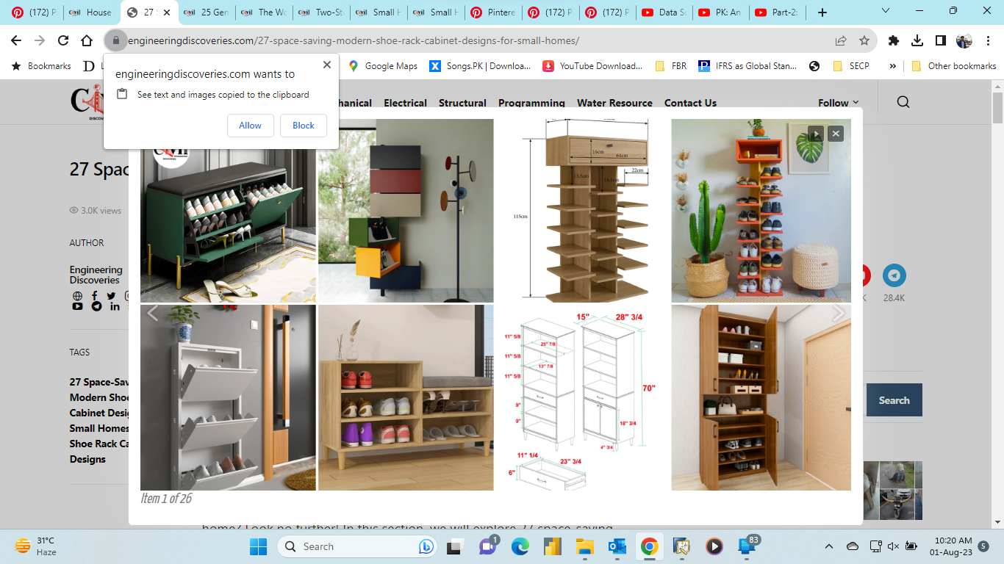This screenshot has height=564, width=1004.
Task: Share this page from address bar
Action: (841, 40)
